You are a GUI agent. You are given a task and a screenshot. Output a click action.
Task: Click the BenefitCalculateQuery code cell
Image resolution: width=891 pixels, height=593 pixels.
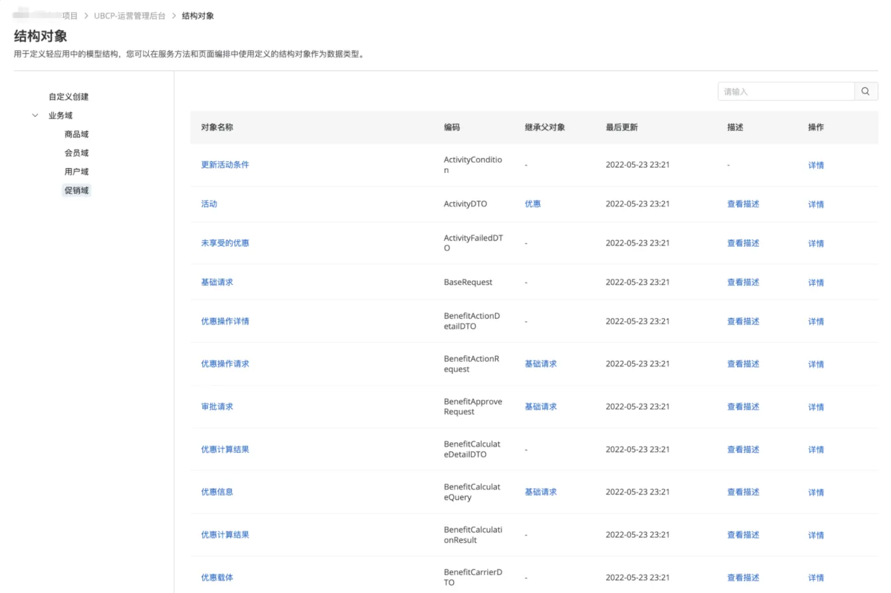coord(472,492)
